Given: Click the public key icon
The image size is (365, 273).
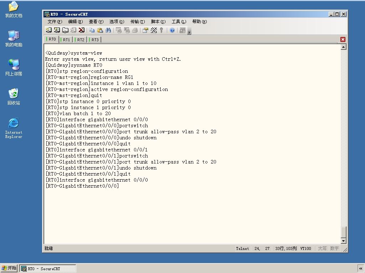Looking at the screenshot, I should coord(161,30).
